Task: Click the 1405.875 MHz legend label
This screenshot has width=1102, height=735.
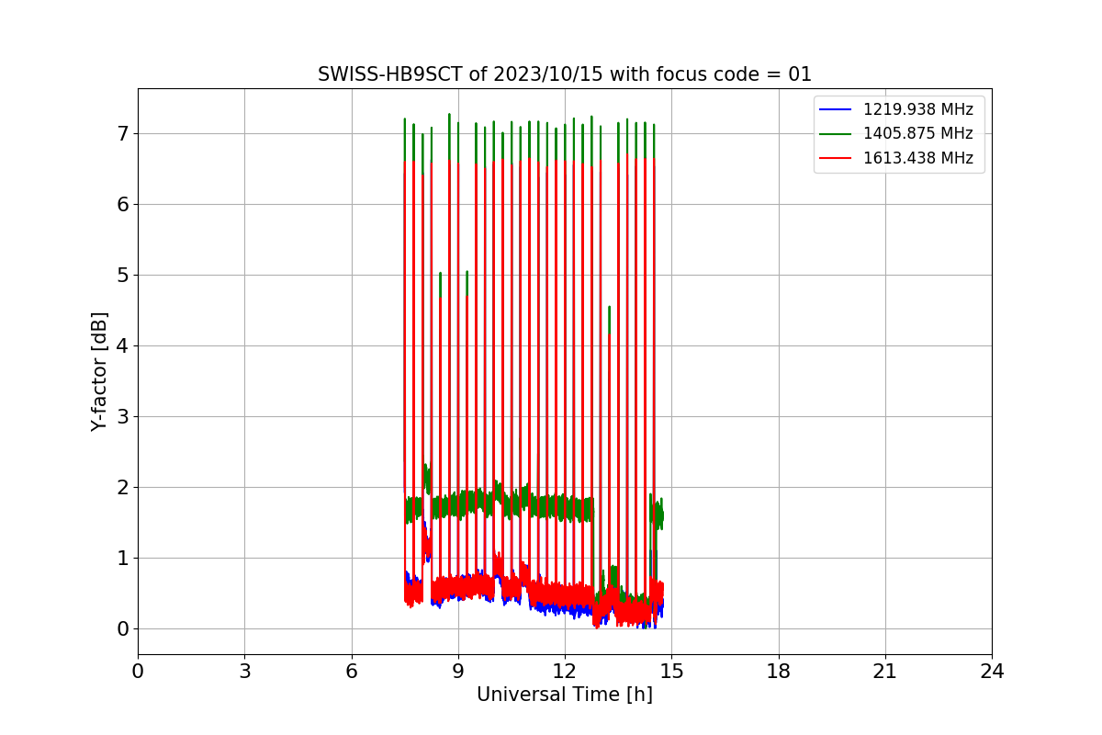Action: click(x=917, y=133)
